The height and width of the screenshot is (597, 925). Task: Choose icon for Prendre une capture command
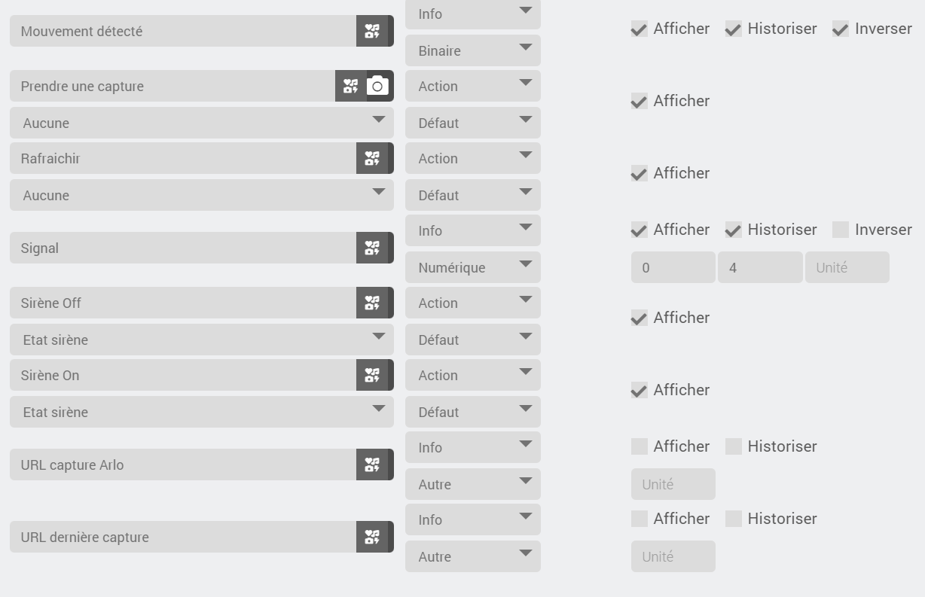(350, 86)
